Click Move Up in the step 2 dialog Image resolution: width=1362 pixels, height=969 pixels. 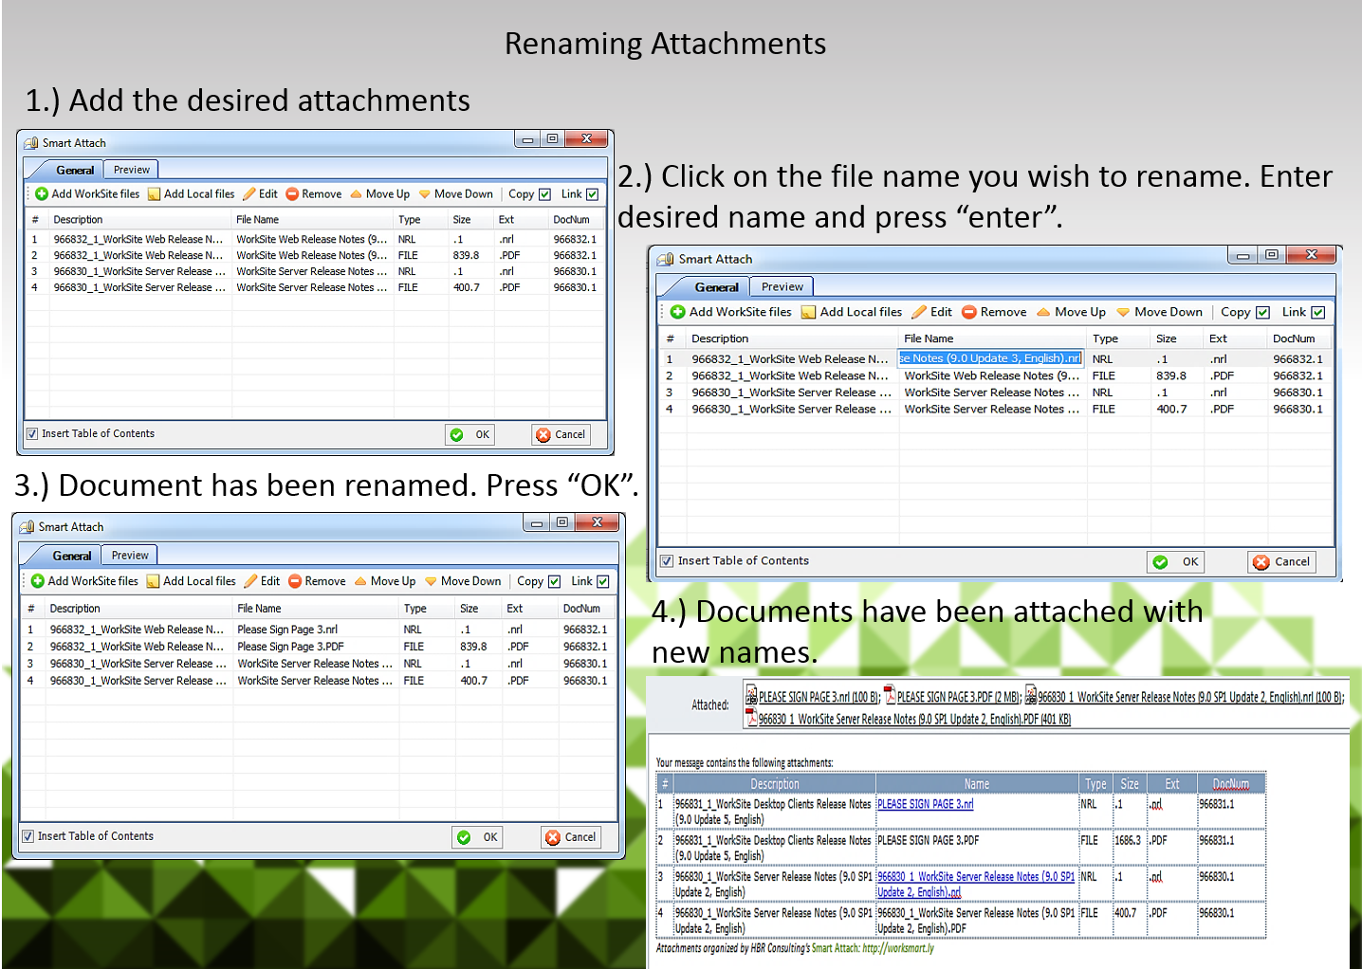1071,312
